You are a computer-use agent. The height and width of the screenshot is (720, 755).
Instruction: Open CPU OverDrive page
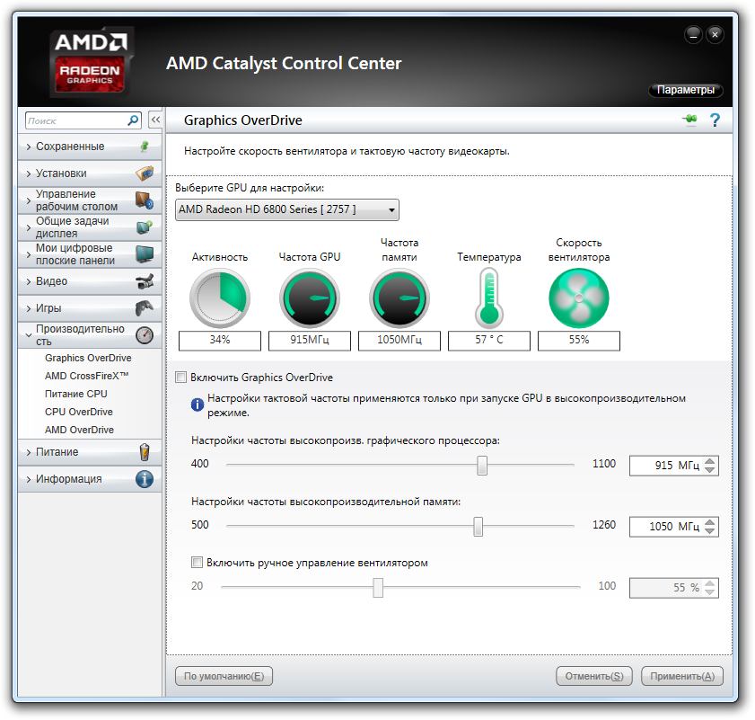pyautogui.click(x=79, y=412)
